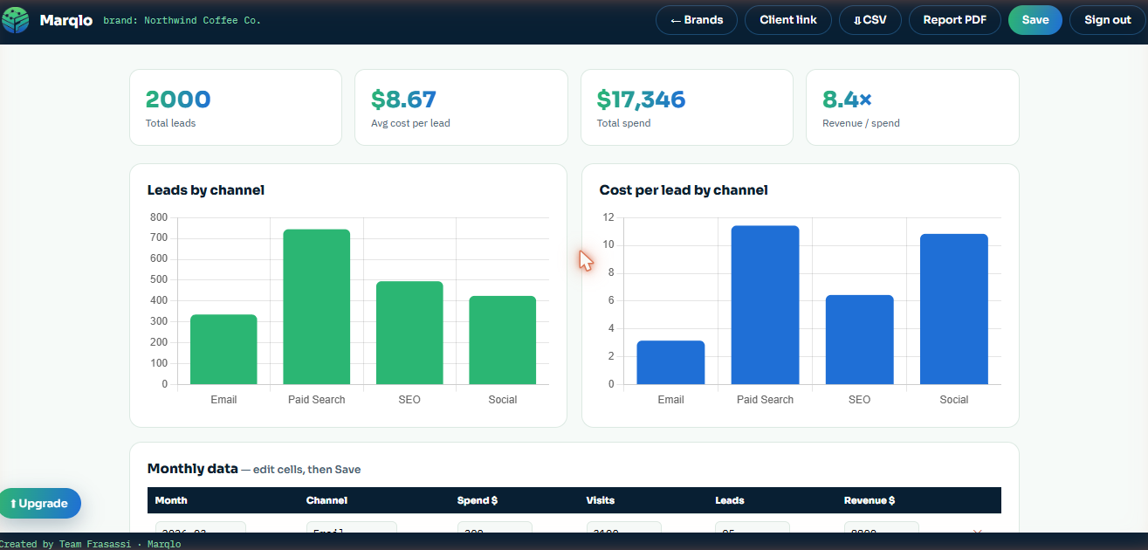
Task: Select the 8.4× revenue ratio value
Action: (847, 100)
